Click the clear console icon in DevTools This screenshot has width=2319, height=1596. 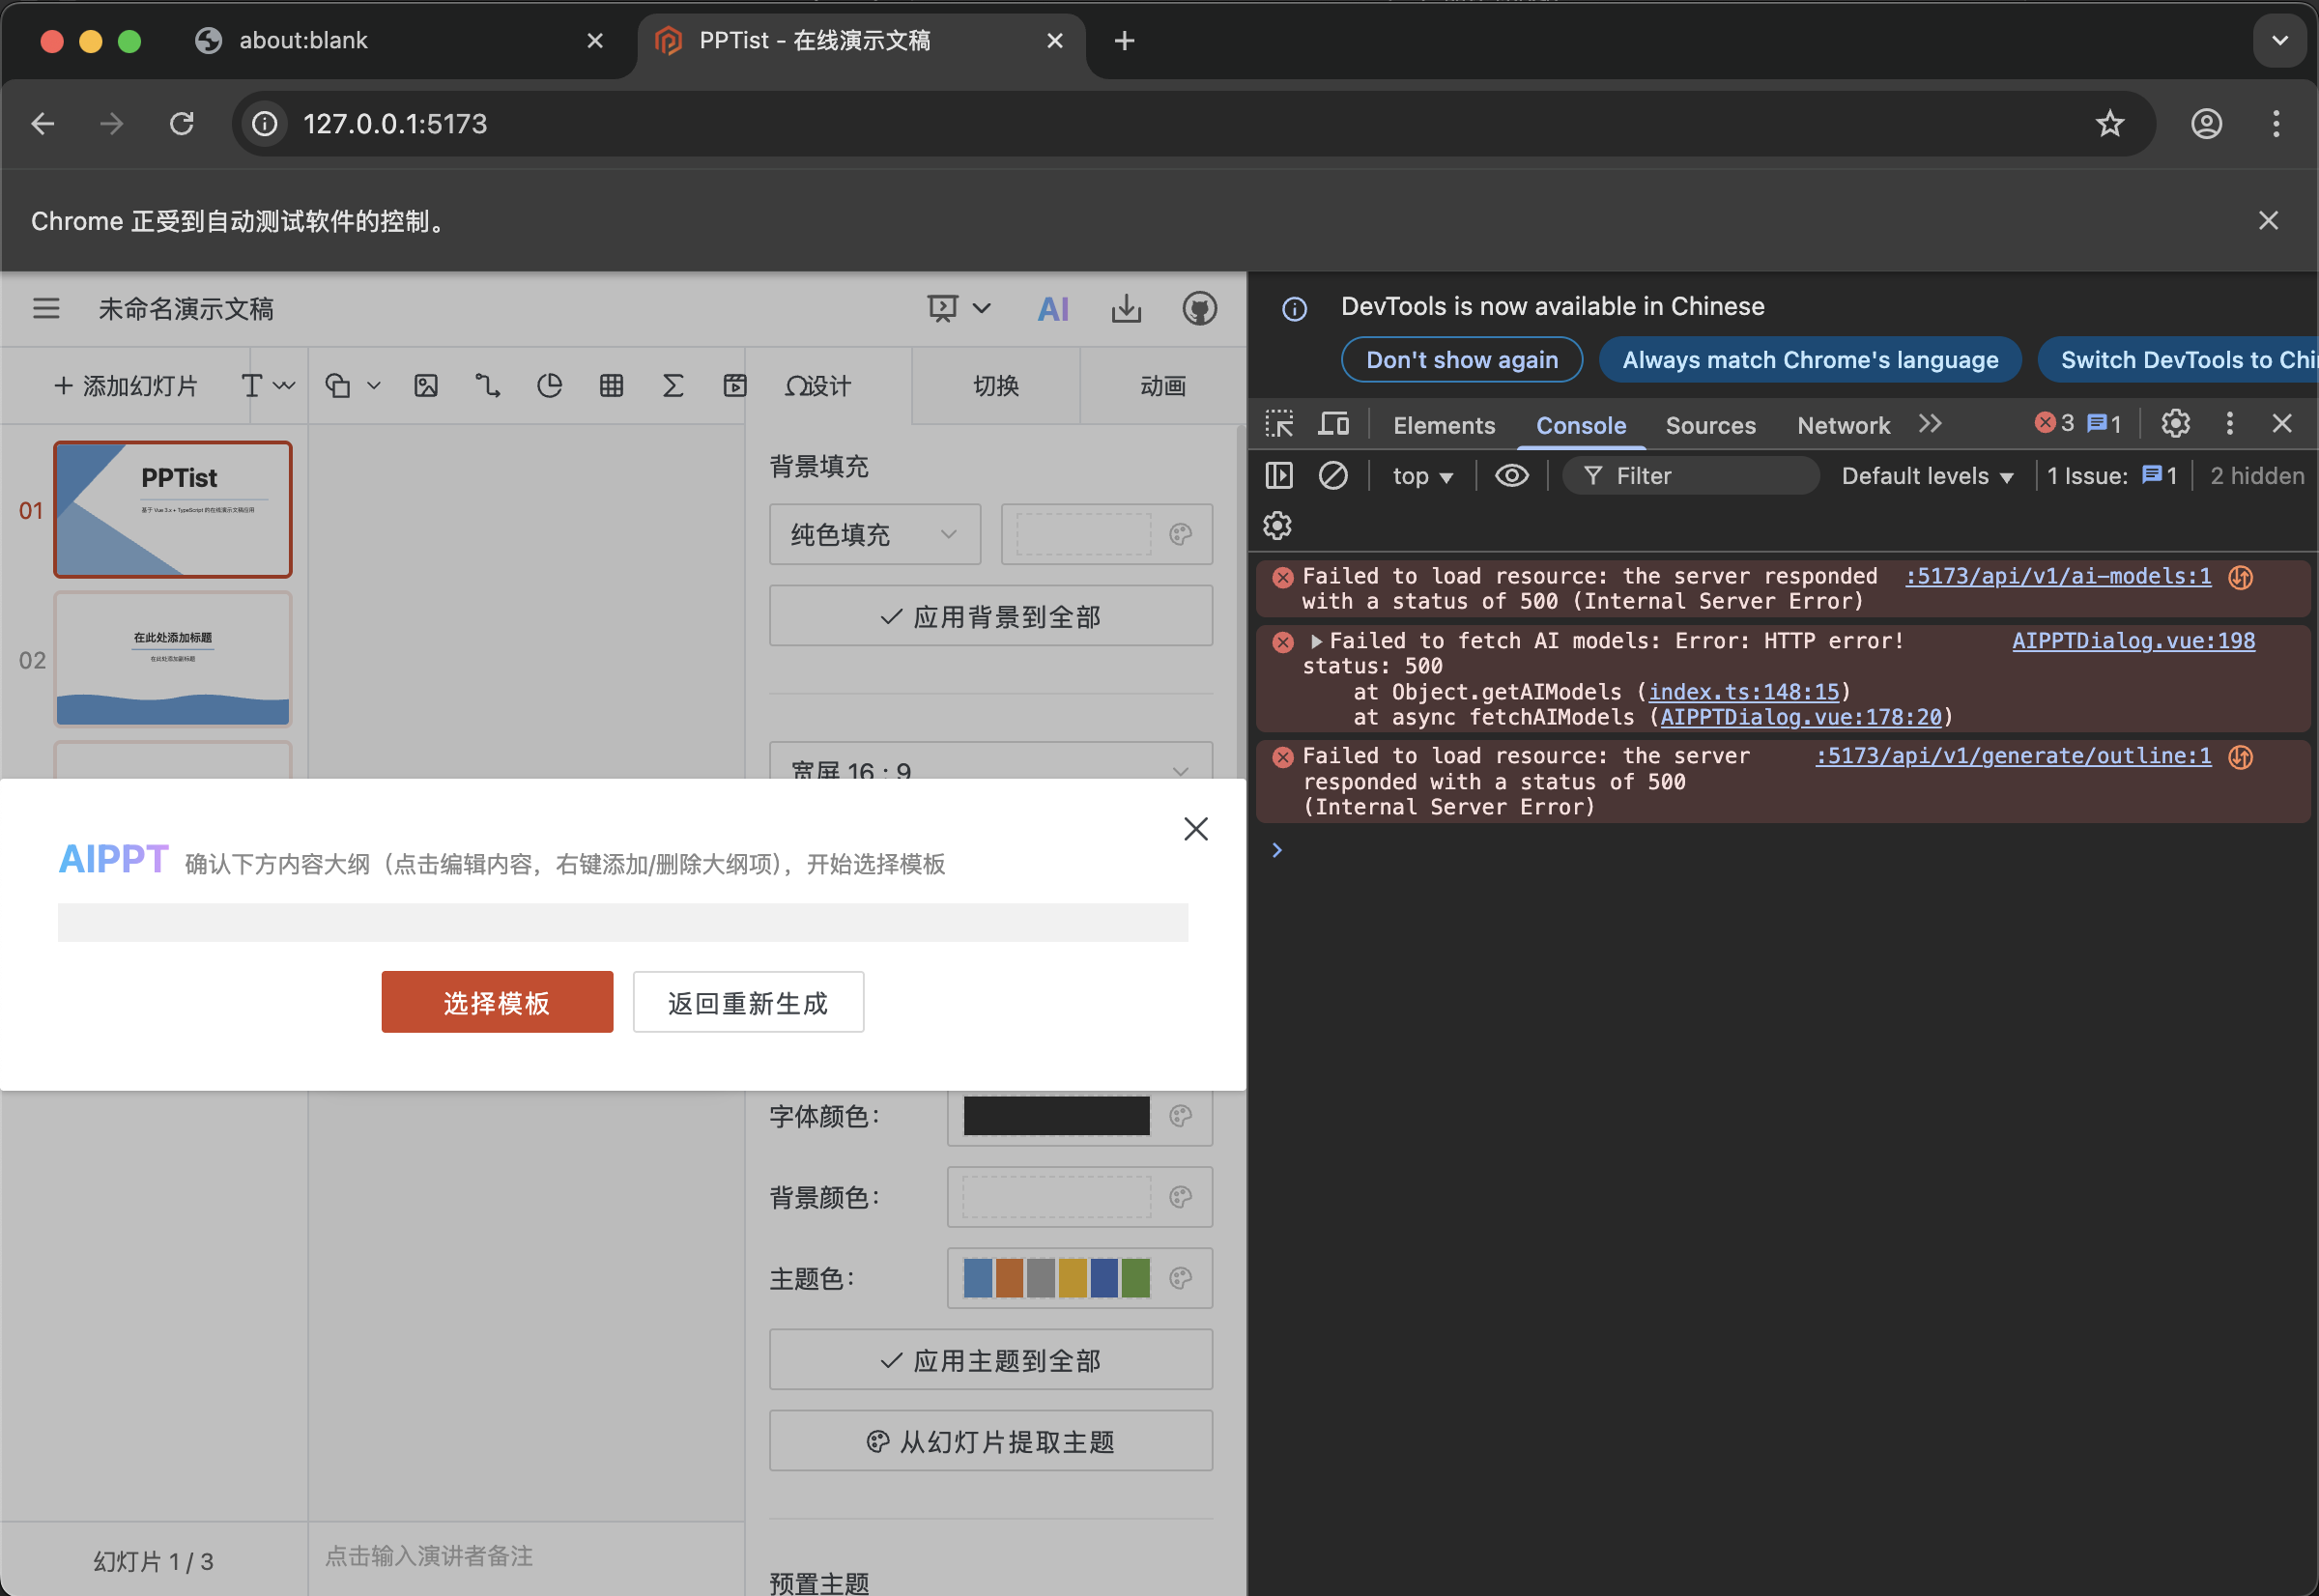[x=1332, y=476]
